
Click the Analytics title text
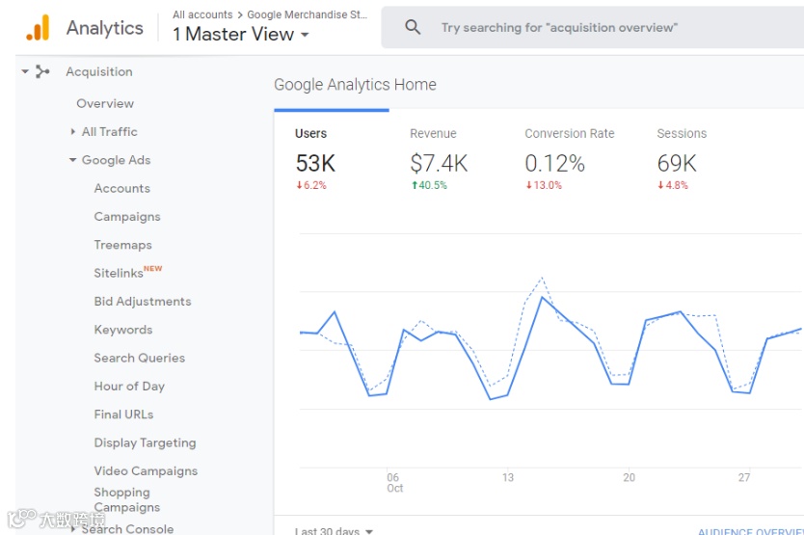105,28
